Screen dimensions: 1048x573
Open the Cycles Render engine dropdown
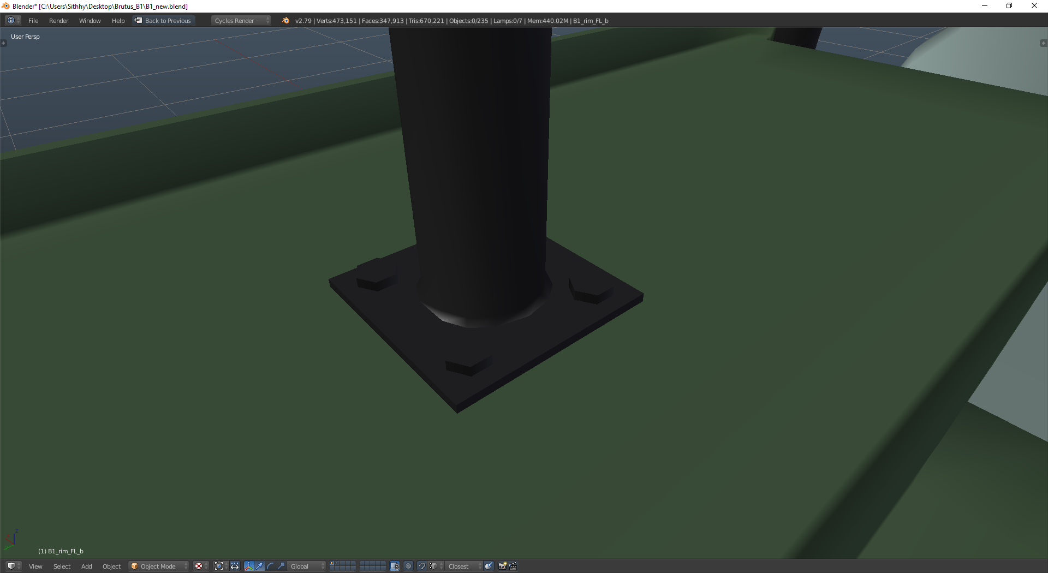pos(241,21)
